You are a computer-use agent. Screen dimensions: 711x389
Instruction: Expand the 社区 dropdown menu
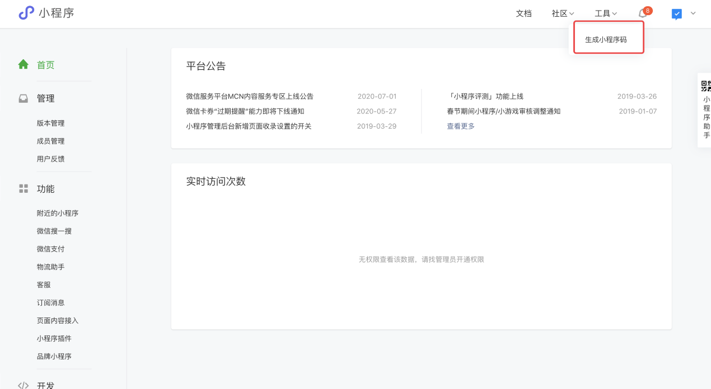coord(563,13)
